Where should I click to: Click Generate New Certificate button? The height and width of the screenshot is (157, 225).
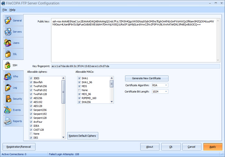[147, 78]
